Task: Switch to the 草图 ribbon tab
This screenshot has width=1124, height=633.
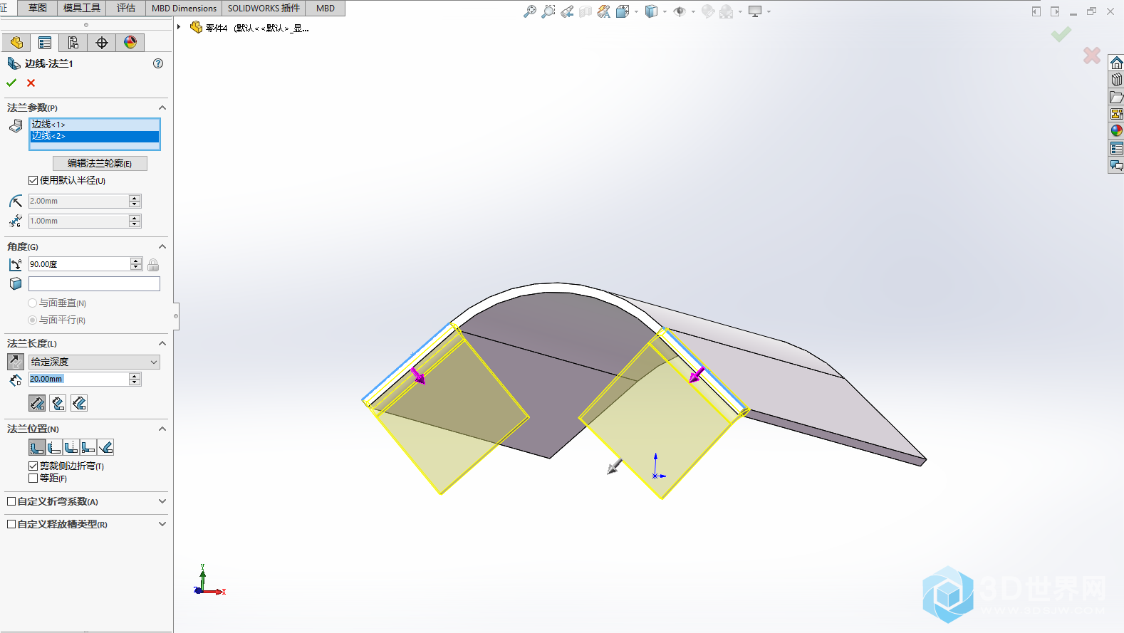Action: [x=38, y=8]
